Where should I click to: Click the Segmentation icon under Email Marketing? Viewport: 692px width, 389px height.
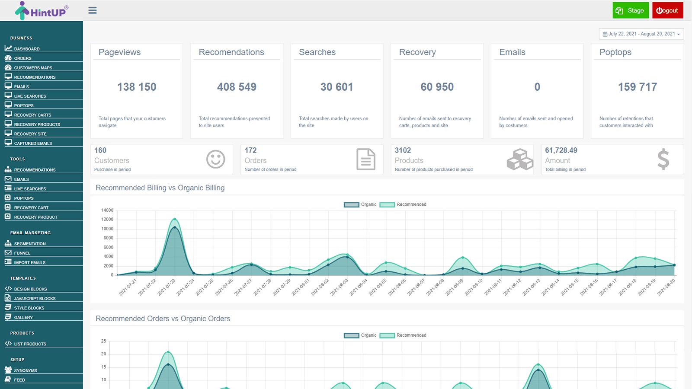(8, 243)
